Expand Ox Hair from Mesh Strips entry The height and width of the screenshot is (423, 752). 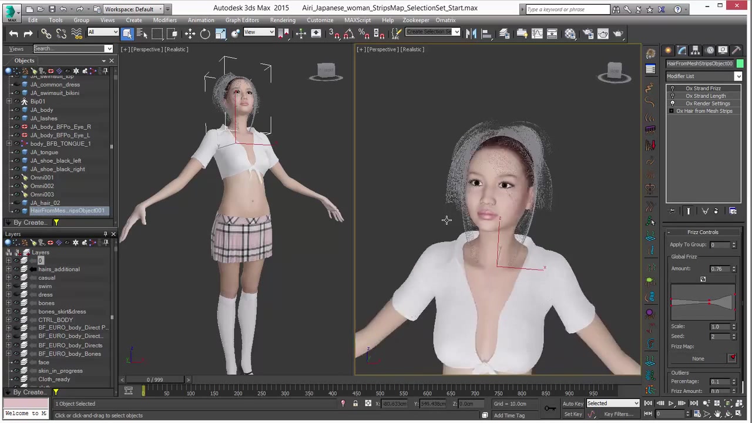pos(672,111)
